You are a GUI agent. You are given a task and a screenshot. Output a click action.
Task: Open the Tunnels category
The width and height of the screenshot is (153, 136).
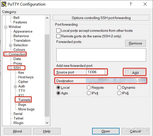pos(24,100)
